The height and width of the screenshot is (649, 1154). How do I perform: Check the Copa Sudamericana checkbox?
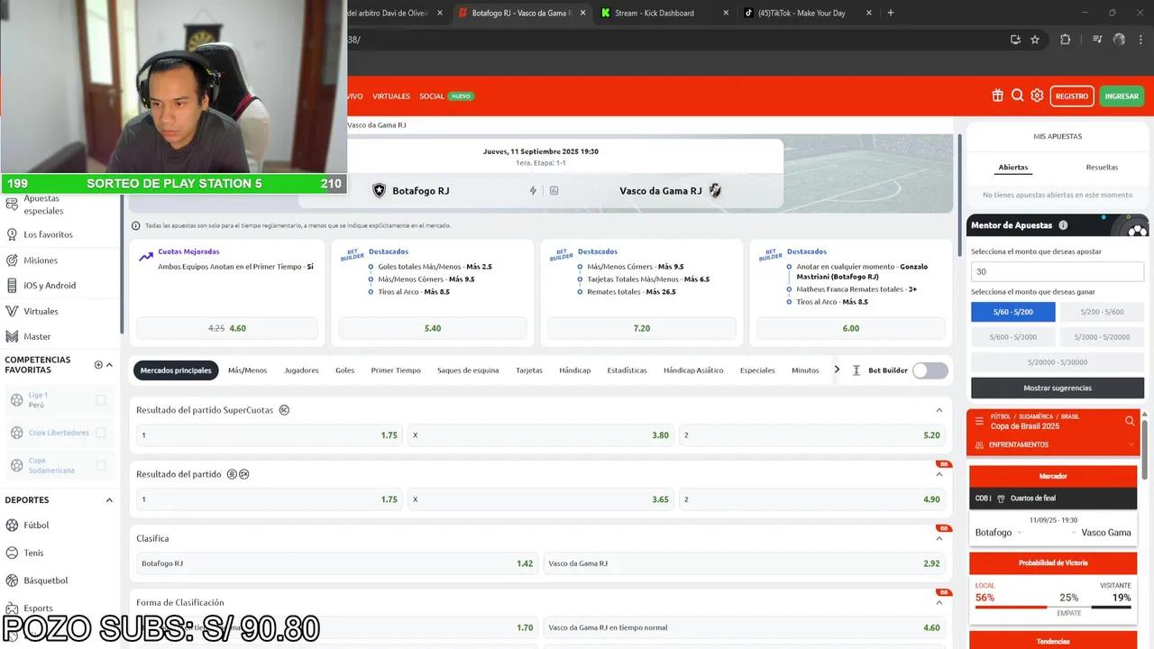click(101, 465)
